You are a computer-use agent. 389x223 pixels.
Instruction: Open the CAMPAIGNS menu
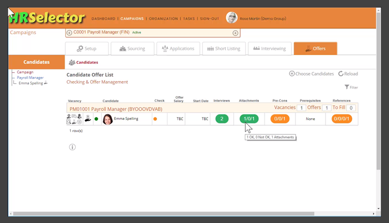click(132, 19)
